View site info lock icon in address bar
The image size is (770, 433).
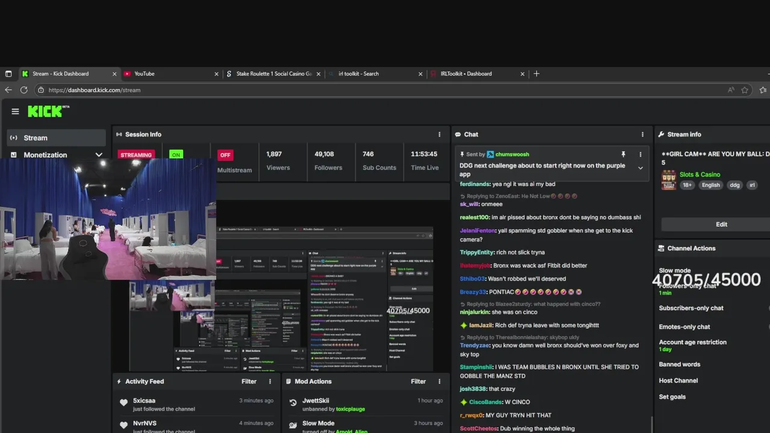point(41,90)
